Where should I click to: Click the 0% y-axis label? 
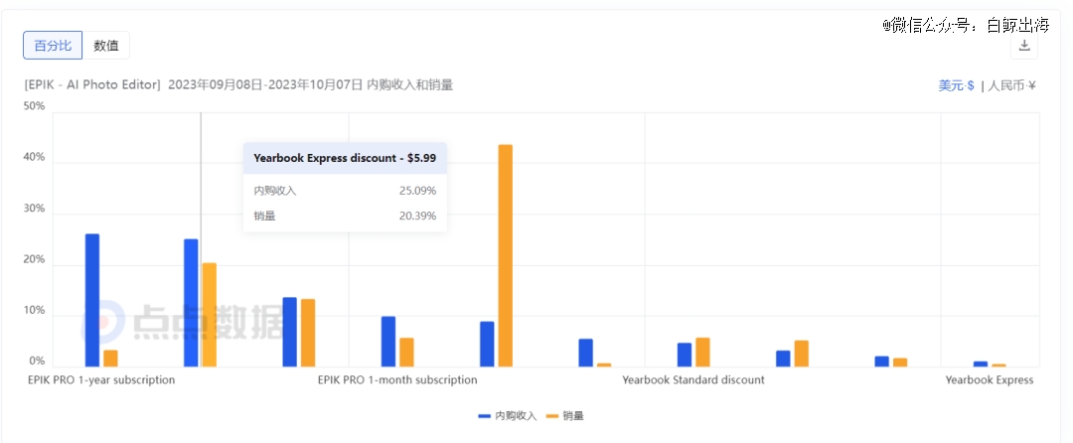tap(37, 361)
